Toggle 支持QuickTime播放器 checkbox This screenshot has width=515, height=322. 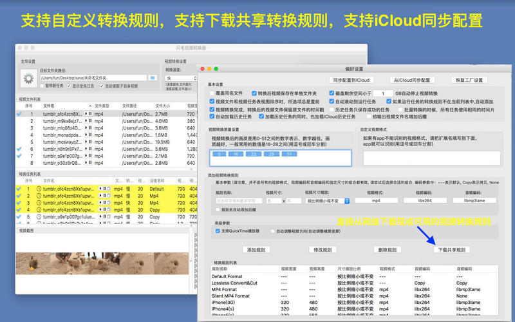click(x=218, y=231)
